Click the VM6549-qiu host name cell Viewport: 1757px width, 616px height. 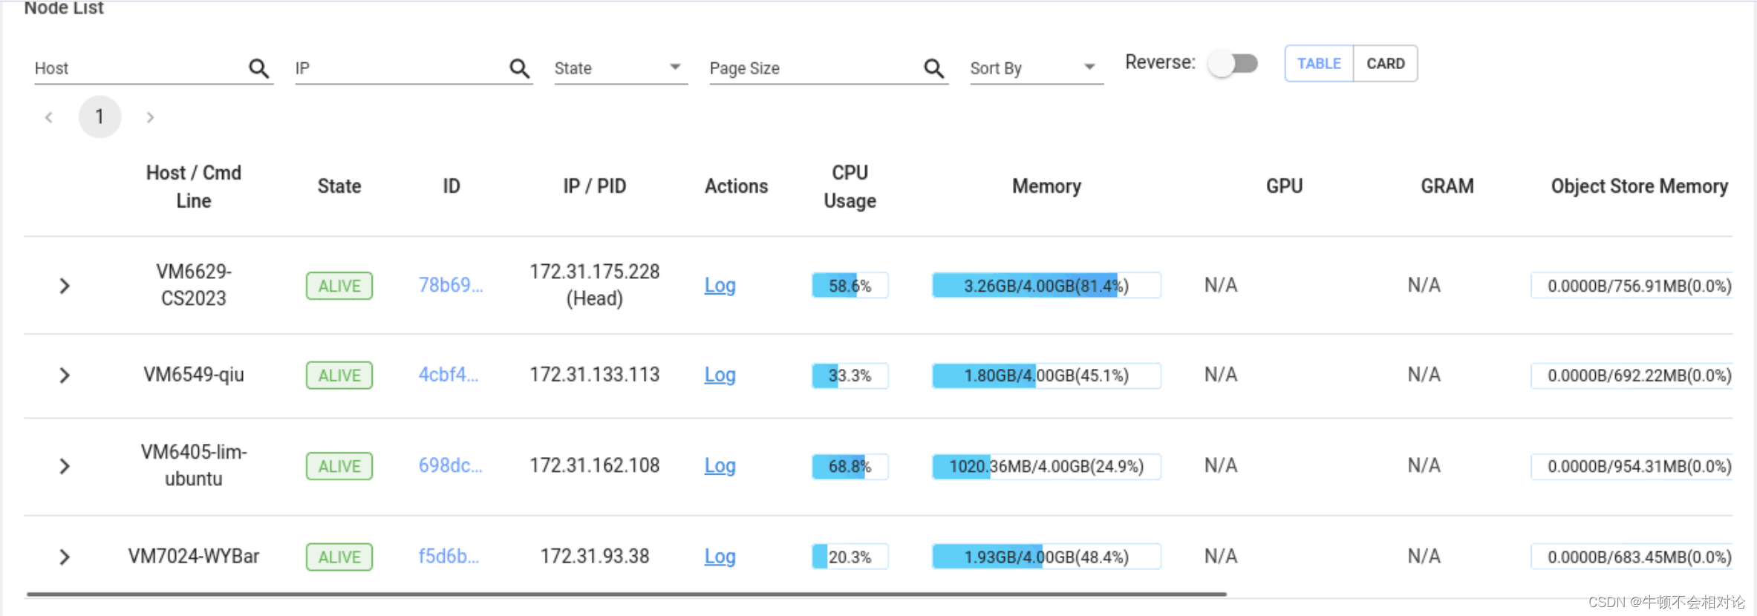193,375
